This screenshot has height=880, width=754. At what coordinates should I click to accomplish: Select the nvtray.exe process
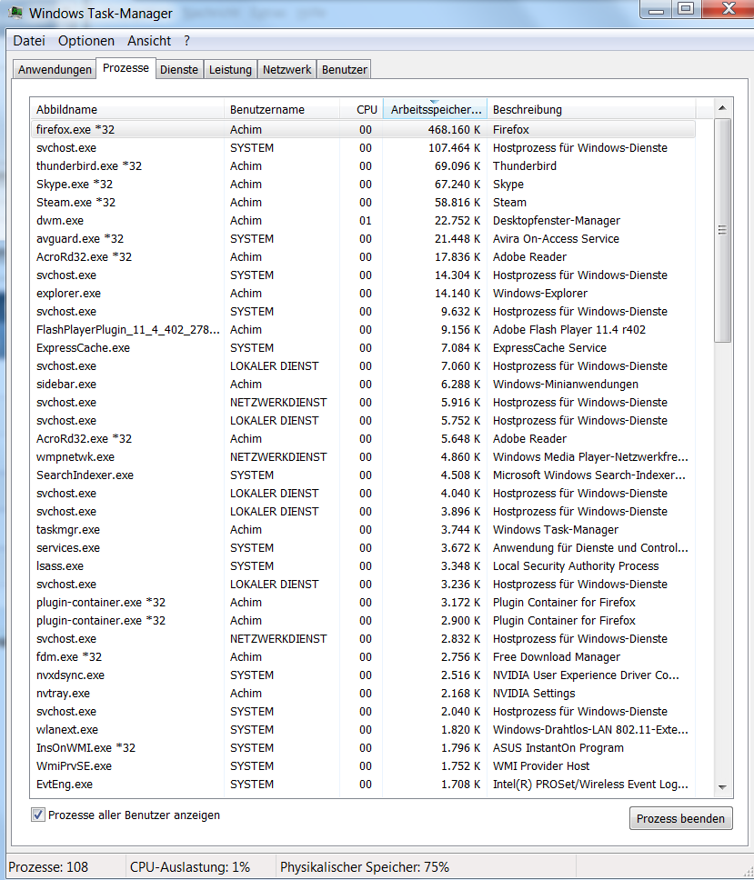click(x=363, y=693)
